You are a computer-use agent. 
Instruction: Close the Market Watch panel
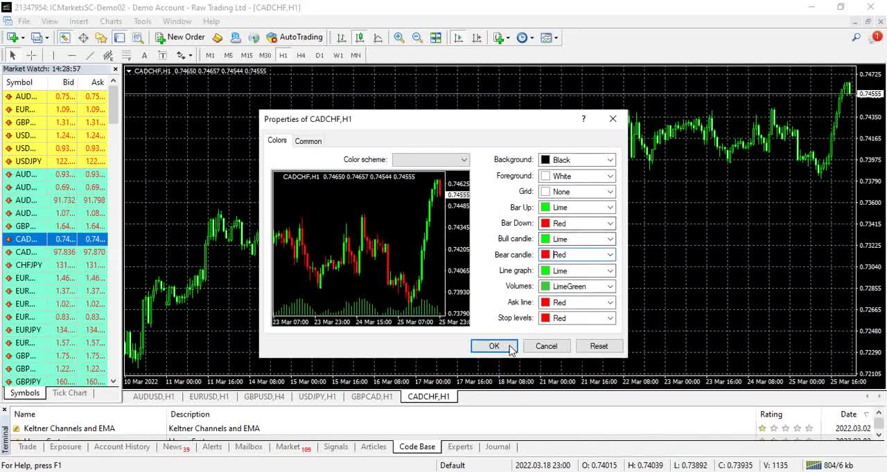click(x=116, y=69)
